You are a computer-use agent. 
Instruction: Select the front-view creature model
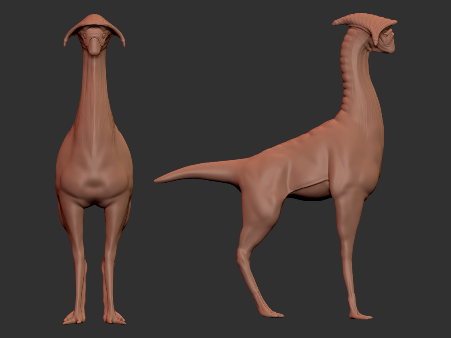click(x=94, y=169)
